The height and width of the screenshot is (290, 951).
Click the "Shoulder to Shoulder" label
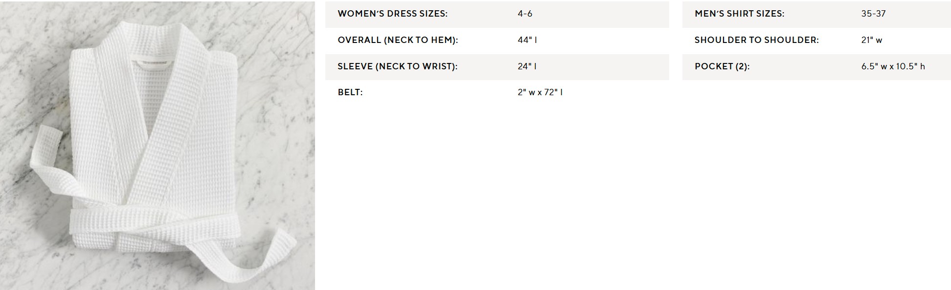click(x=756, y=40)
